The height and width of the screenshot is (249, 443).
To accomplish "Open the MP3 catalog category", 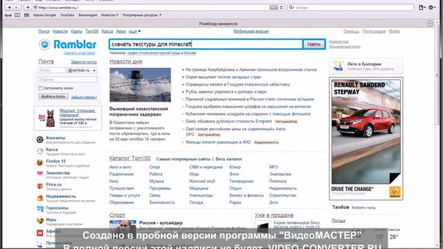I will (273, 167).
